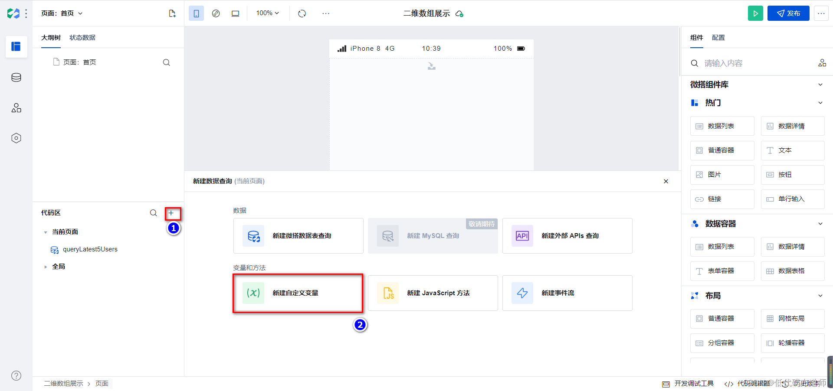
Task: Switch to the 大纲树 tab
Action: pyautogui.click(x=51, y=38)
